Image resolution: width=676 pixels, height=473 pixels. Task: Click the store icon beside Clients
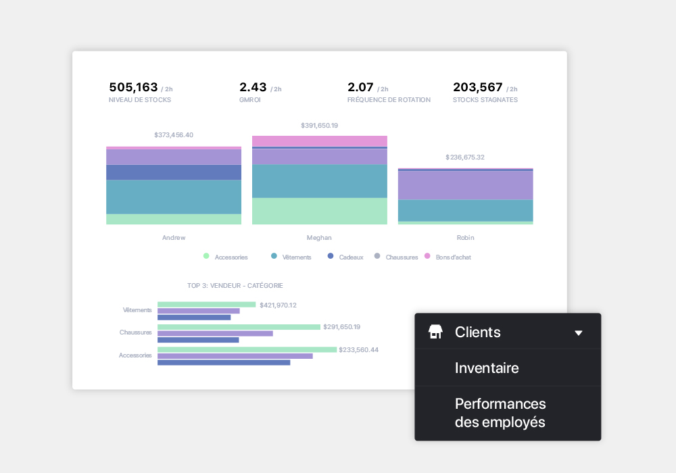(435, 332)
